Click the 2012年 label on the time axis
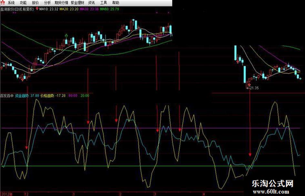 coord(6,194)
